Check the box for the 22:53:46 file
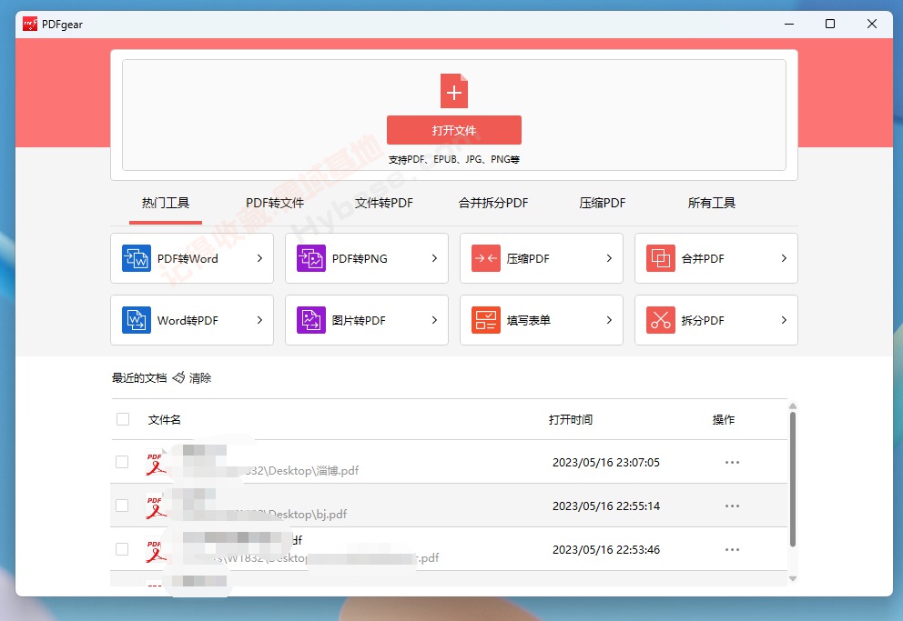Image resolution: width=903 pixels, height=621 pixels. [122, 549]
